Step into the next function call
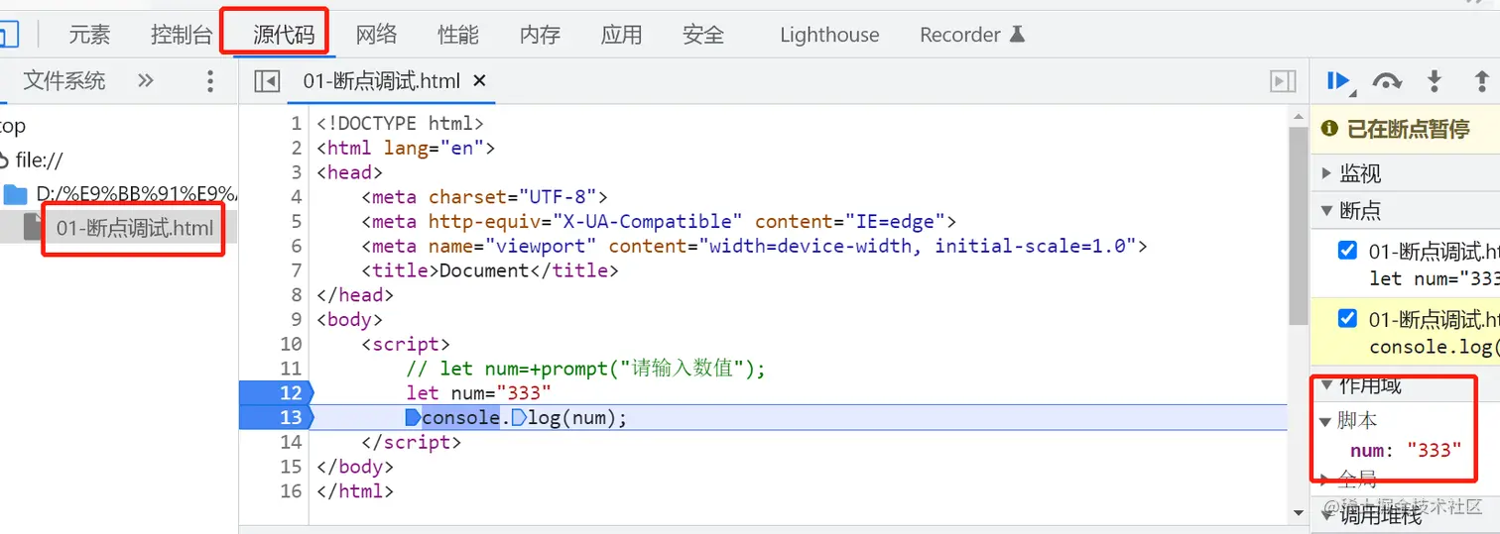 (1434, 81)
